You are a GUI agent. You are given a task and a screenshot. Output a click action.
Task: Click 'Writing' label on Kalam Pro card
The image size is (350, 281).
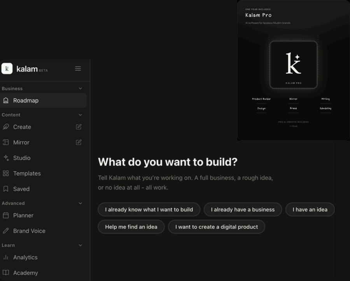325,99
